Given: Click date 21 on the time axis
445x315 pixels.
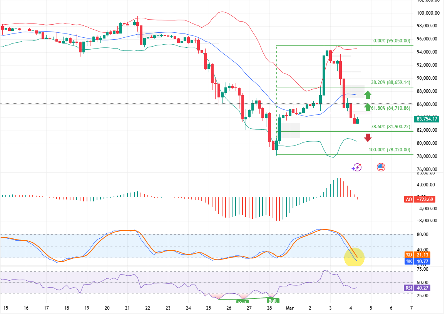Looking at the screenshot, I should [x=127, y=308].
